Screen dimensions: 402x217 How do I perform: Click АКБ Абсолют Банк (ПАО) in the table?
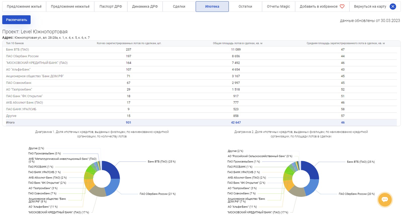[24, 102]
